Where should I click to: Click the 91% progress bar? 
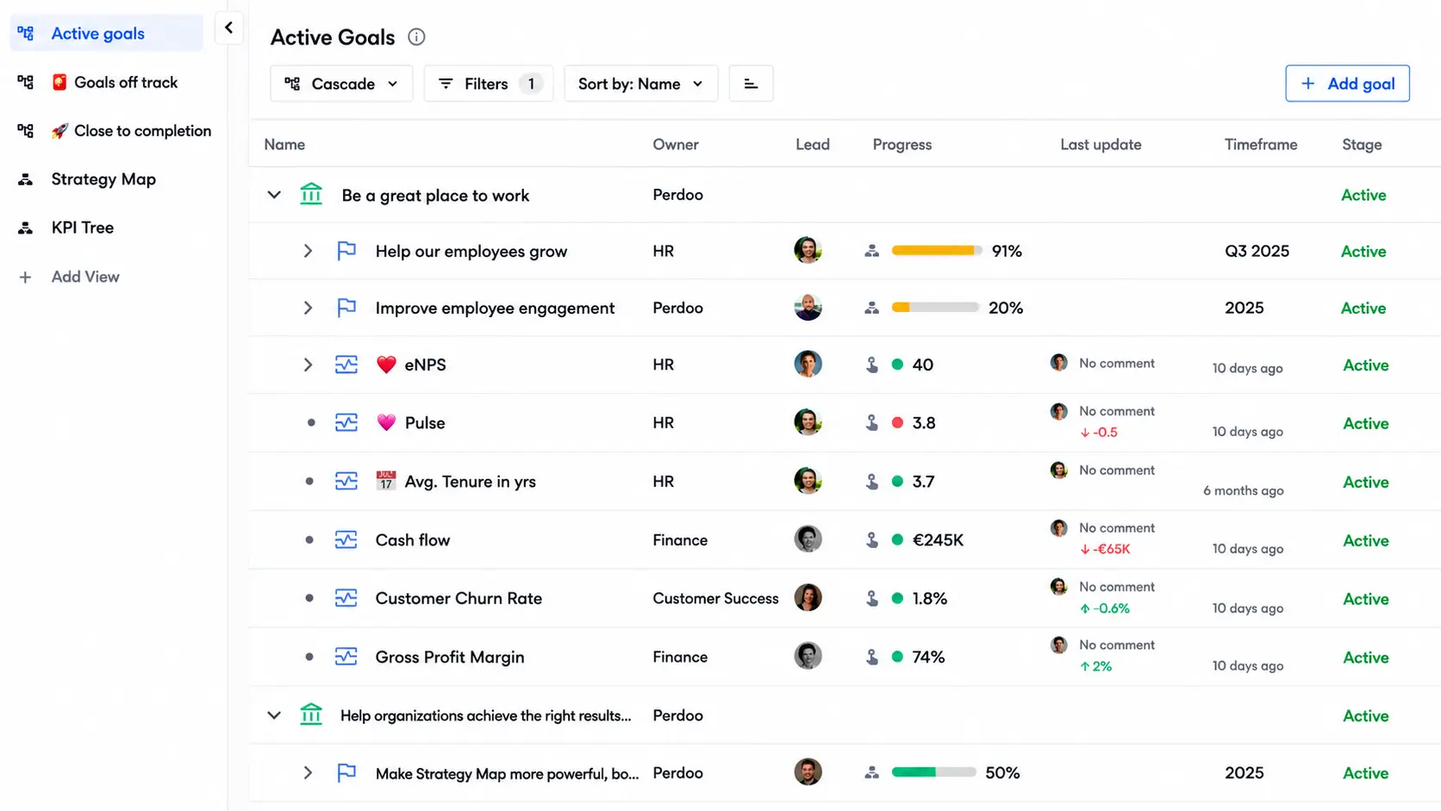(x=937, y=251)
